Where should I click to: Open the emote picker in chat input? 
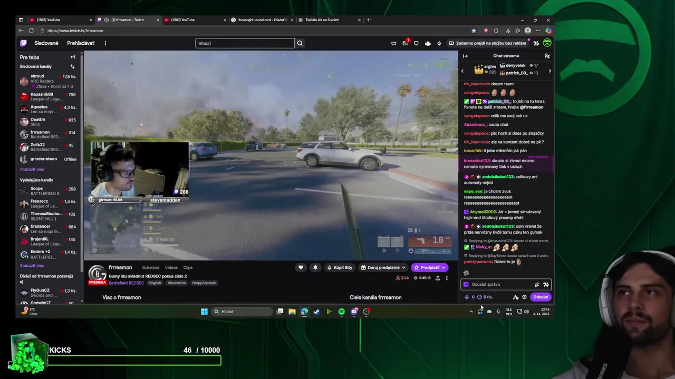click(546, 284)
